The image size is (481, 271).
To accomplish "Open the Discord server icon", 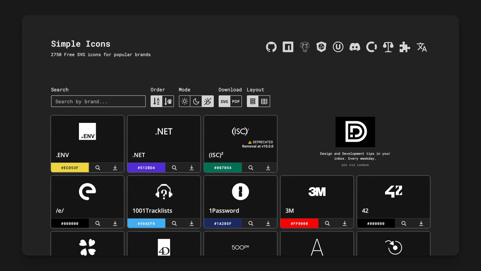I will 355,47.
